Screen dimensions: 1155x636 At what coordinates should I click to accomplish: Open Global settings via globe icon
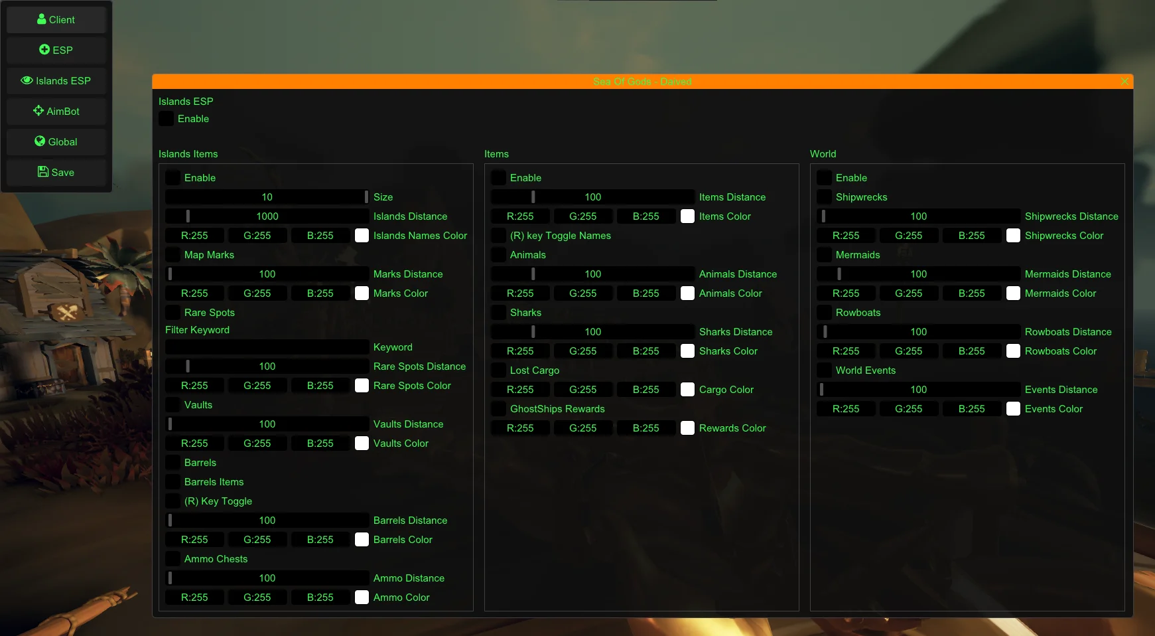[40, 141]
